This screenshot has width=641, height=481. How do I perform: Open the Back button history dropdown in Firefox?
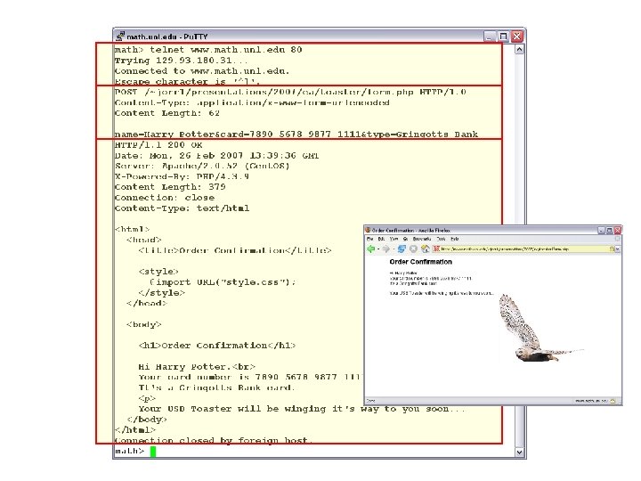tap(378, 249)
